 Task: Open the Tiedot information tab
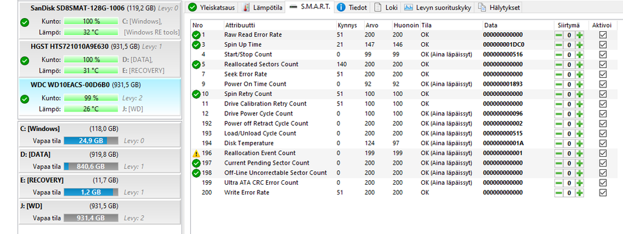(352, 8)
